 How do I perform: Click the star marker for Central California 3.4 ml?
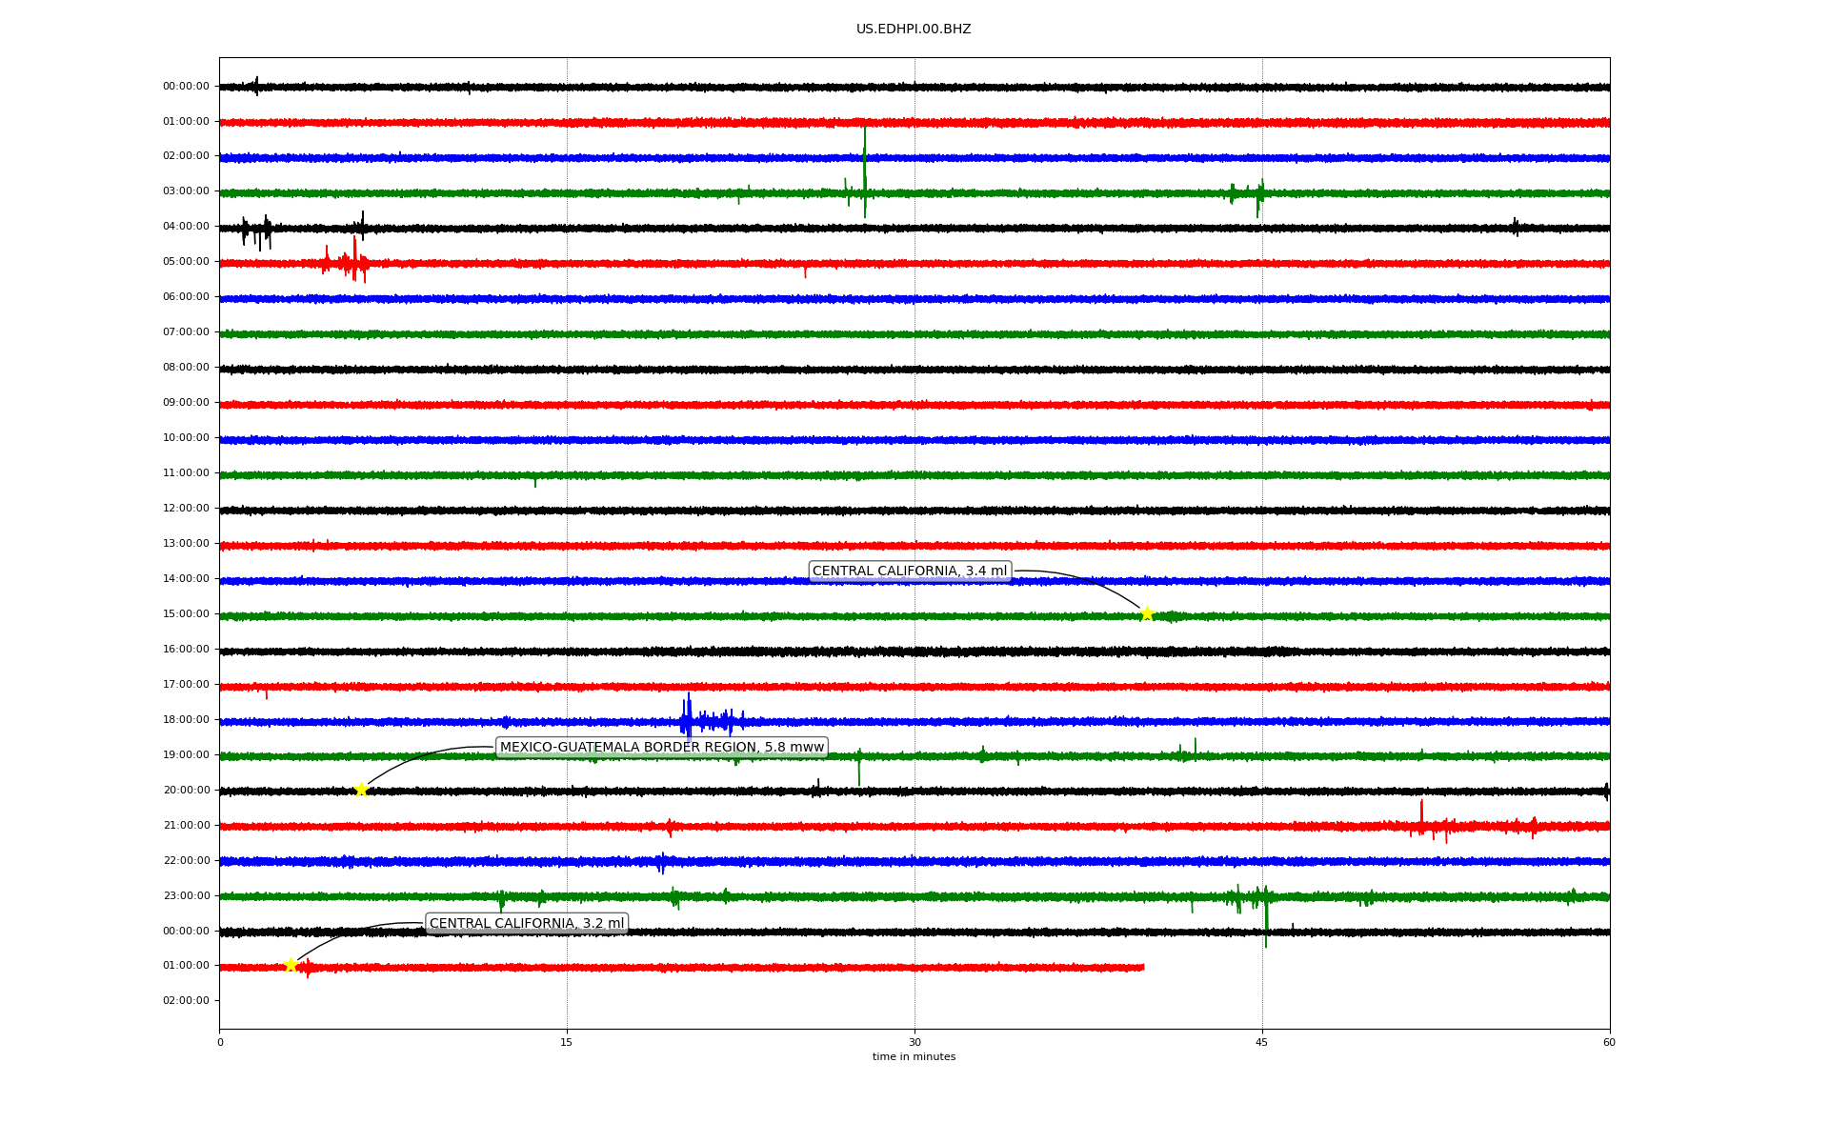(x=1147, y=613)
